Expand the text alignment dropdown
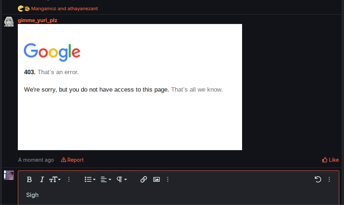The width and height of the screenshot is (344, 205). tap(106, 179)
